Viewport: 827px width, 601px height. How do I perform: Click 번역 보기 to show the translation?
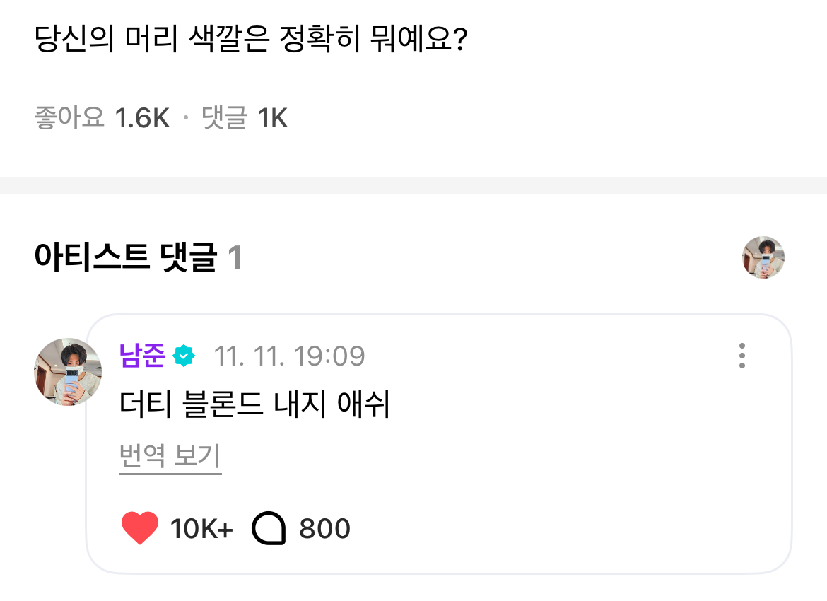coord(170,457)
